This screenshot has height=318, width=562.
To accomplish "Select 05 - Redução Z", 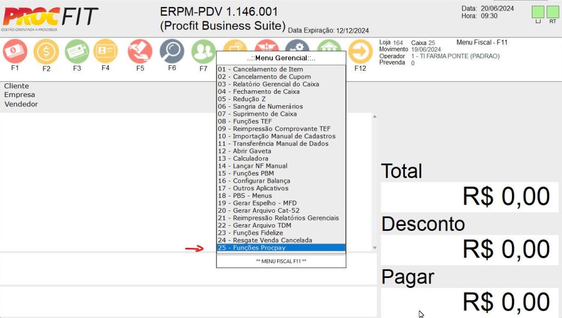I will (281, 99).
